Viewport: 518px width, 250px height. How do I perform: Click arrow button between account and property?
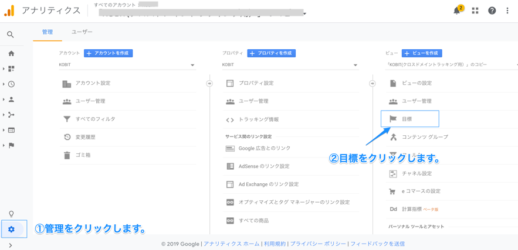(209, 84)
